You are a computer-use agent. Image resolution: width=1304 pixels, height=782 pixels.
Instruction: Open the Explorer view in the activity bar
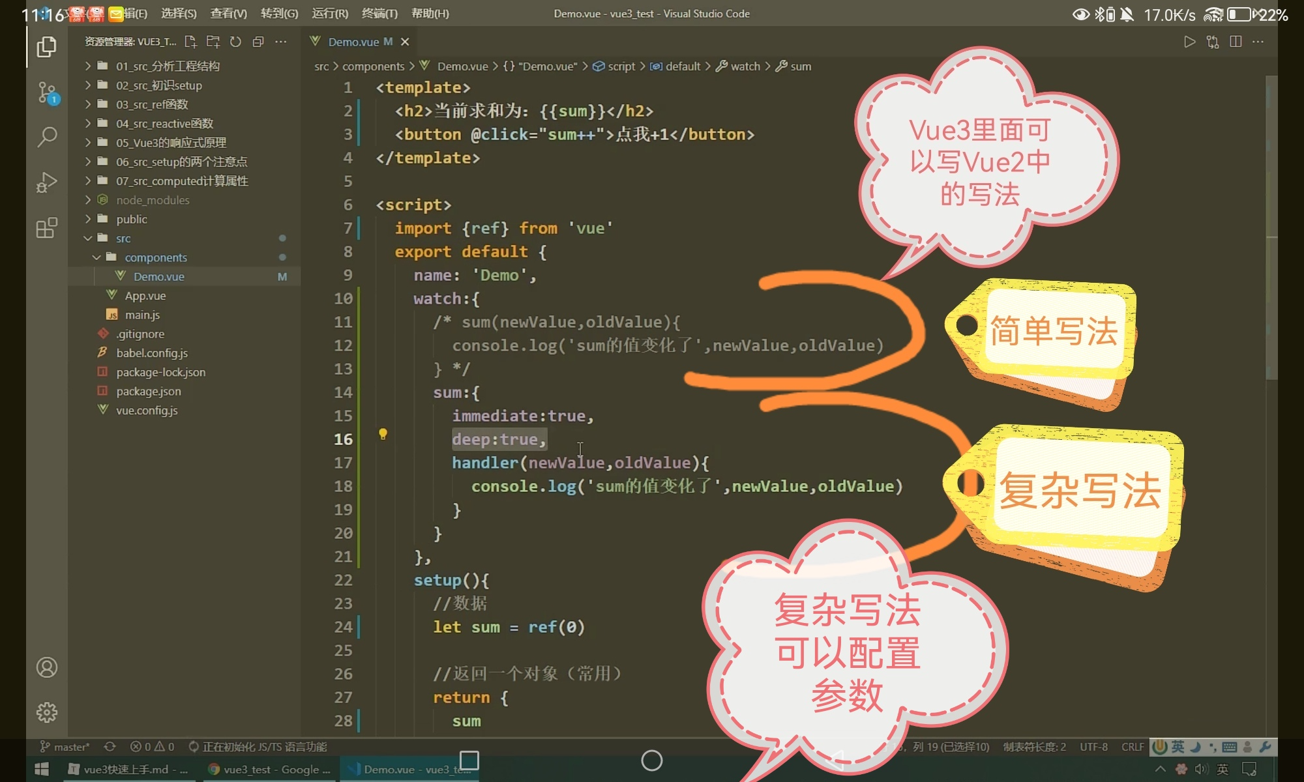46,47
